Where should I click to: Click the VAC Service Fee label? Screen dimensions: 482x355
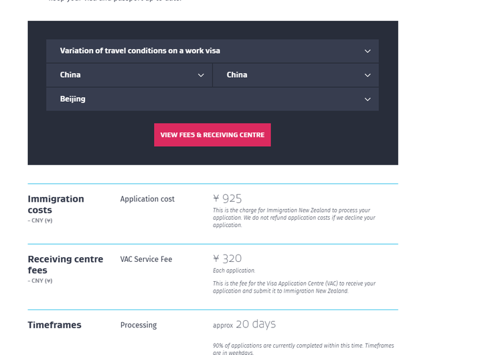(x=146, y=259)
